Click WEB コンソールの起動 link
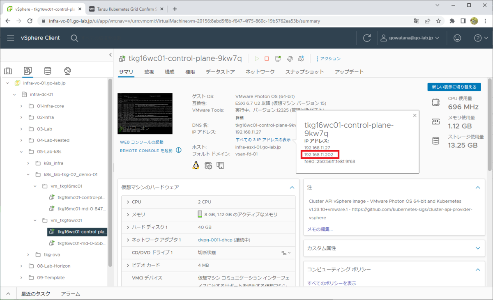This screenshot has width=493, height=300. pyautogui.click(x=141, y=142)
